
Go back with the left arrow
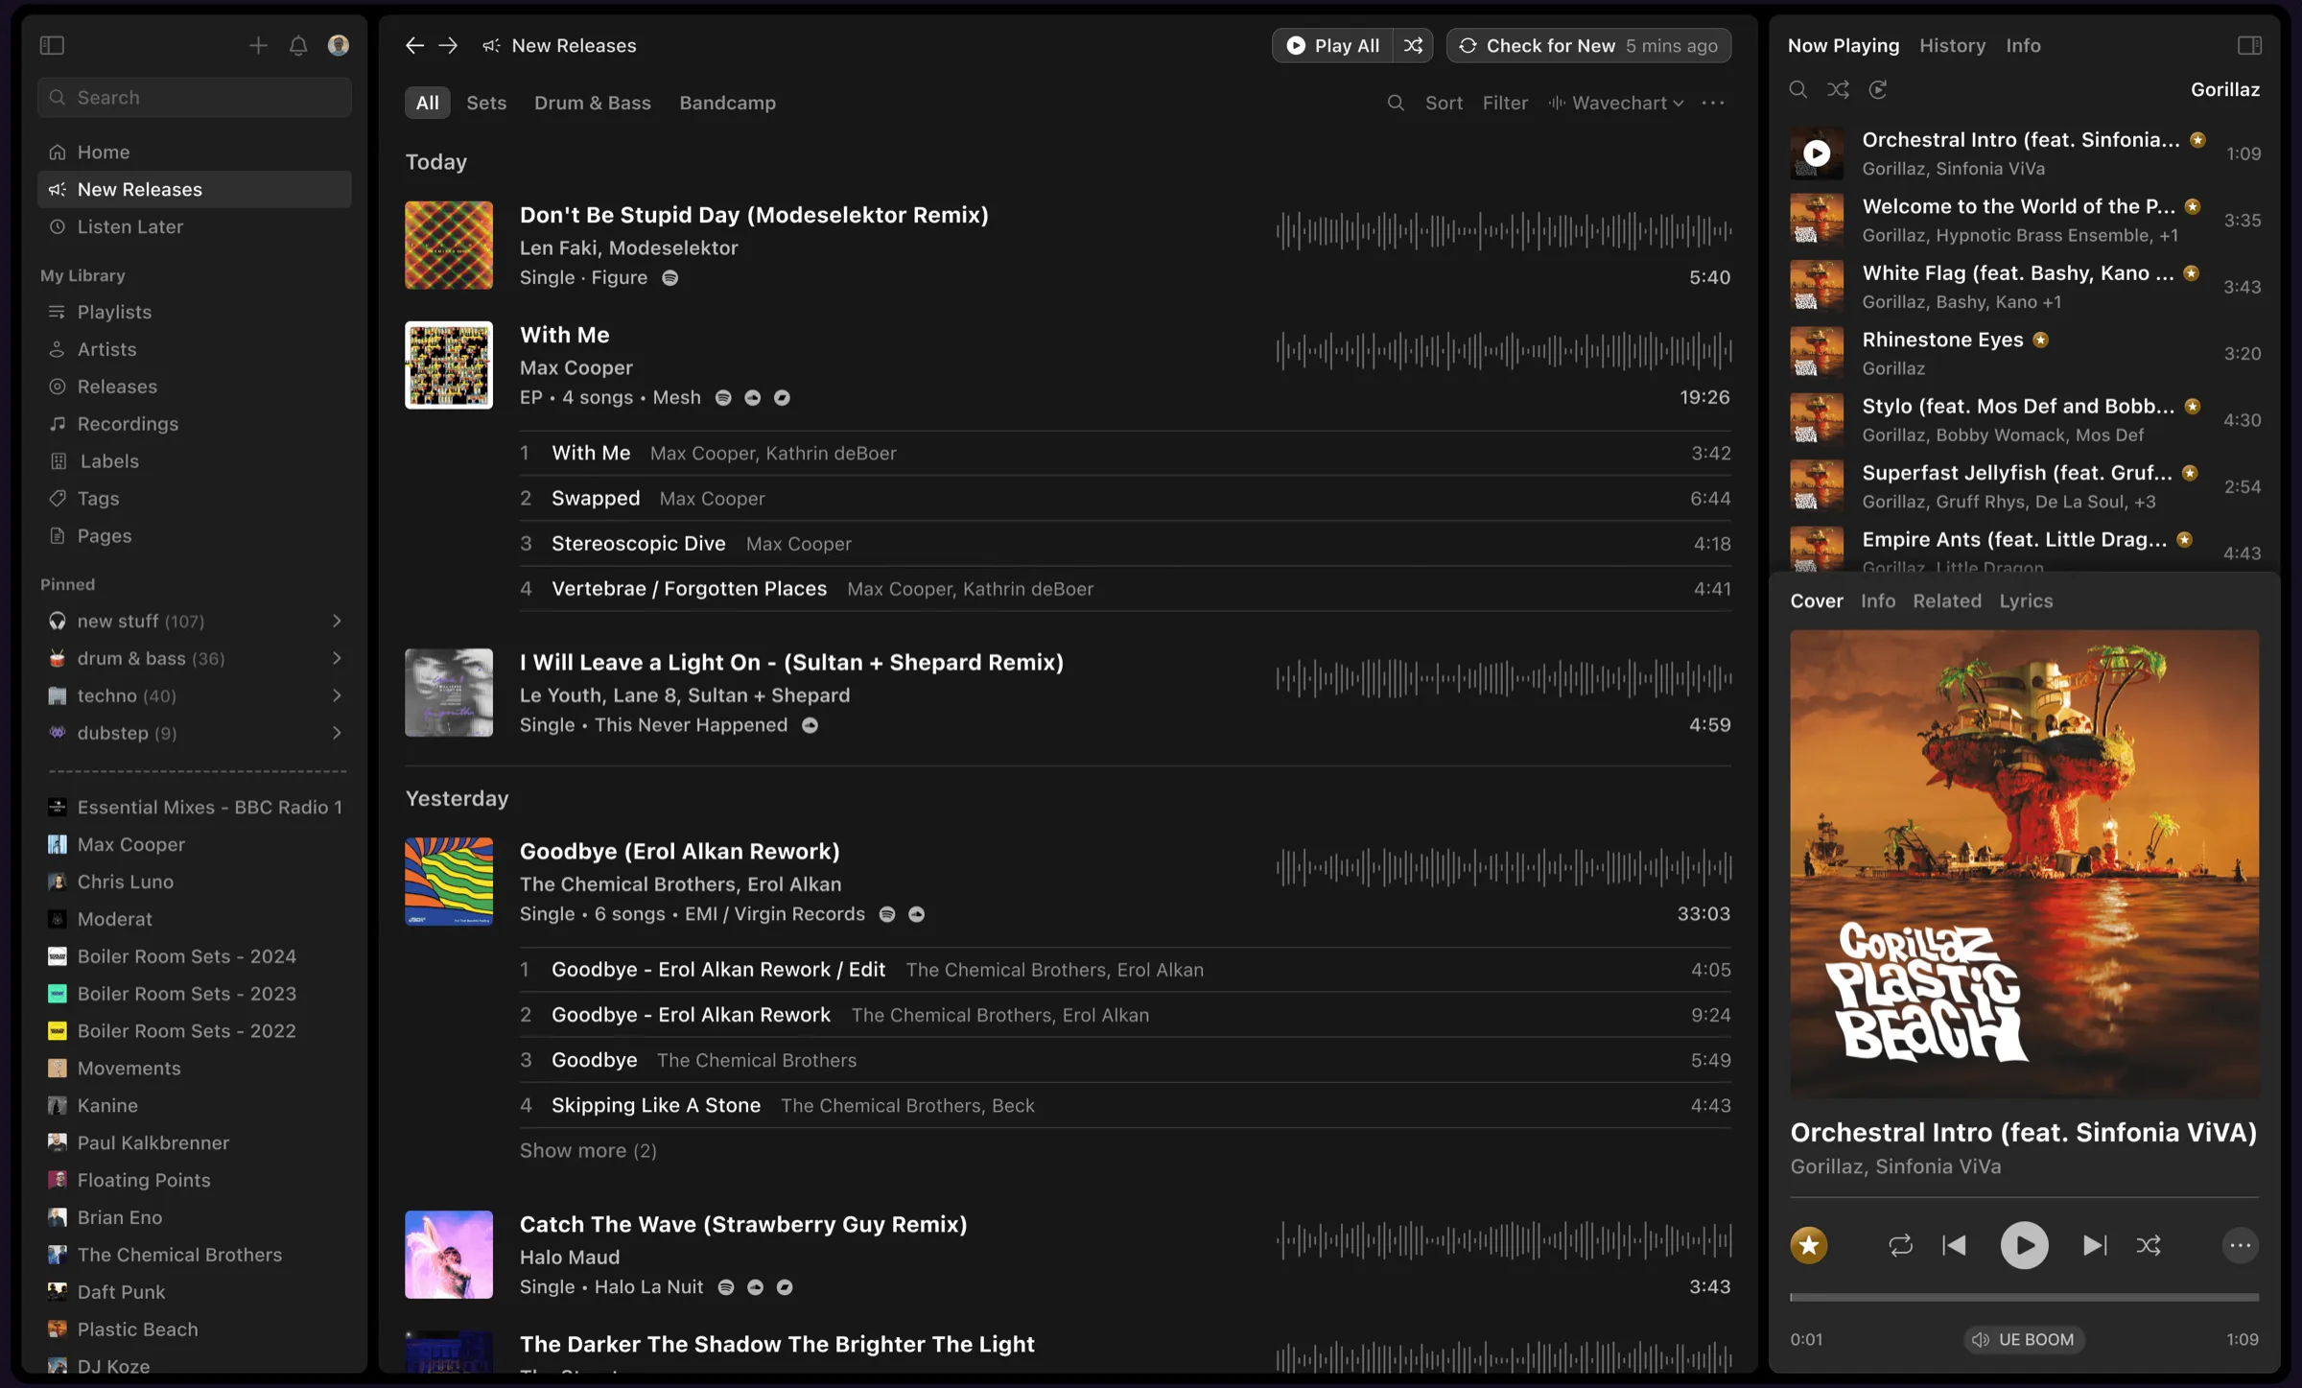(x=414, y=45)
